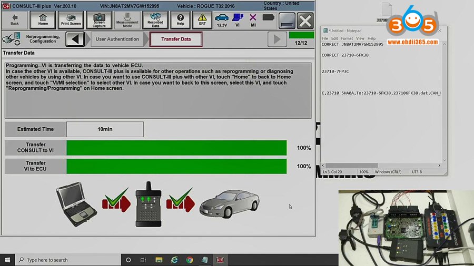474x266 pixels.
Task: Click the silver car illustration
Action: [x=229, y=203]
